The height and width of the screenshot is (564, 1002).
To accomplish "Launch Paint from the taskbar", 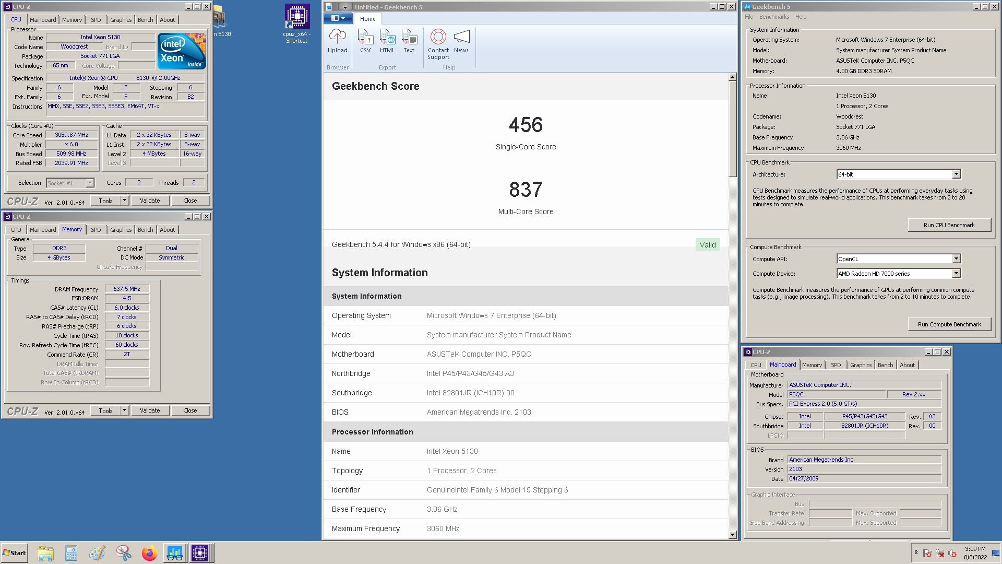I will tap(97, 553).
